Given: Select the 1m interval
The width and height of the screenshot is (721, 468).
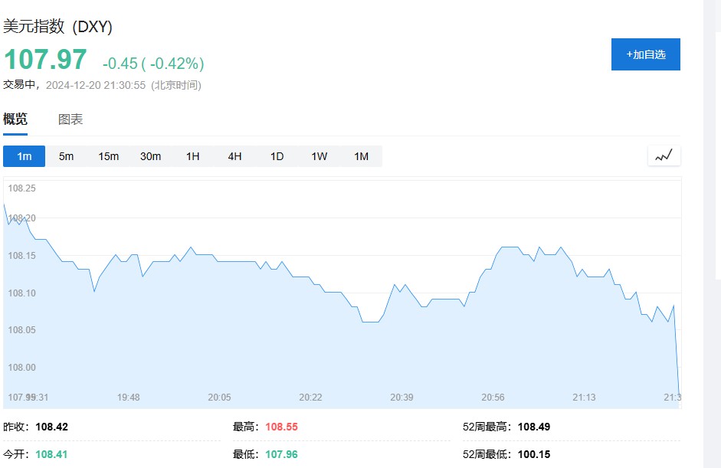Looking at the screenshot, I should pyautogui.click(x=24, y=156).
